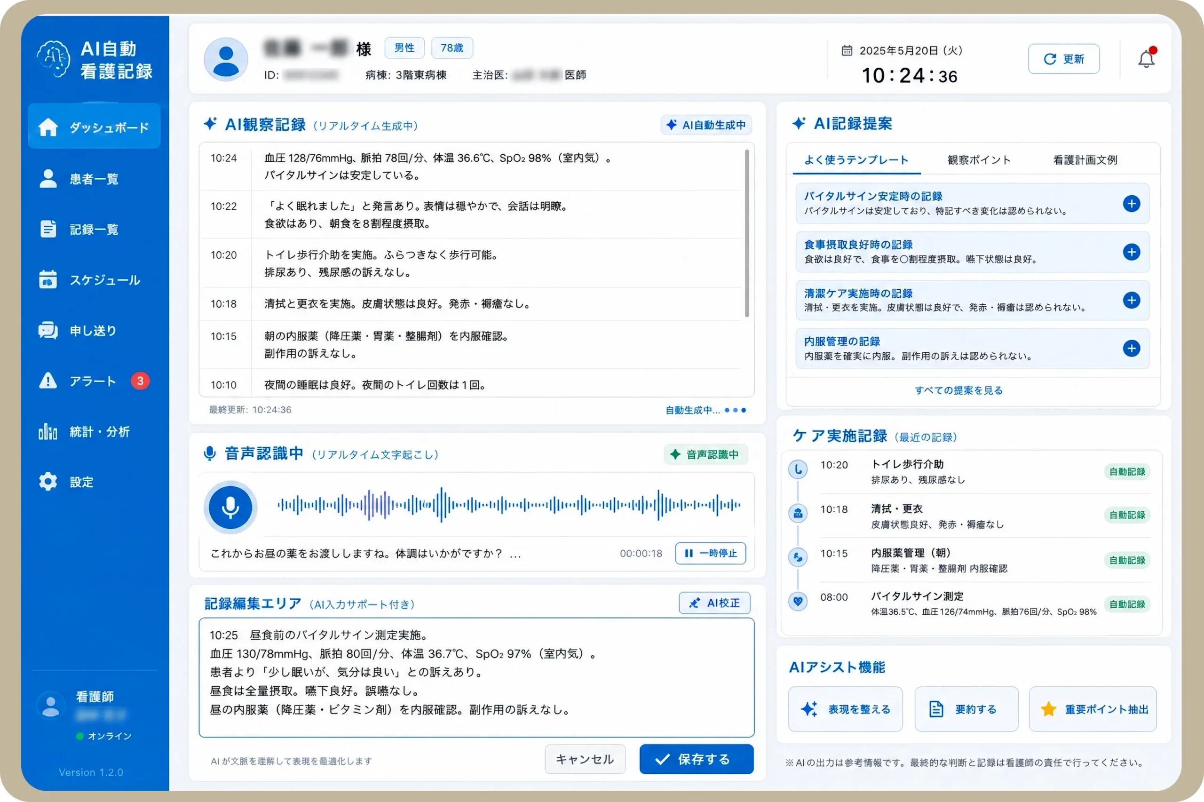Open the アラート section
The height and width of the screenshot is (802, 1204).
[78, 381]
